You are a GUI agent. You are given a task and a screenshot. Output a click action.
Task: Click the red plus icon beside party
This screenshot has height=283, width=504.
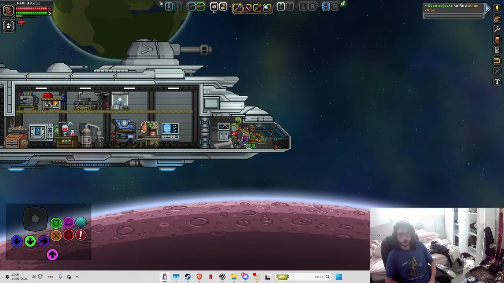point(21,23)
